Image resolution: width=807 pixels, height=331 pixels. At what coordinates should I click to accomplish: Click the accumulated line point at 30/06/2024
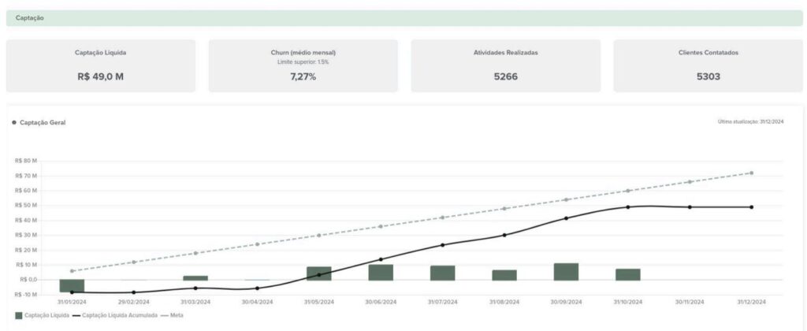[381, 259]
